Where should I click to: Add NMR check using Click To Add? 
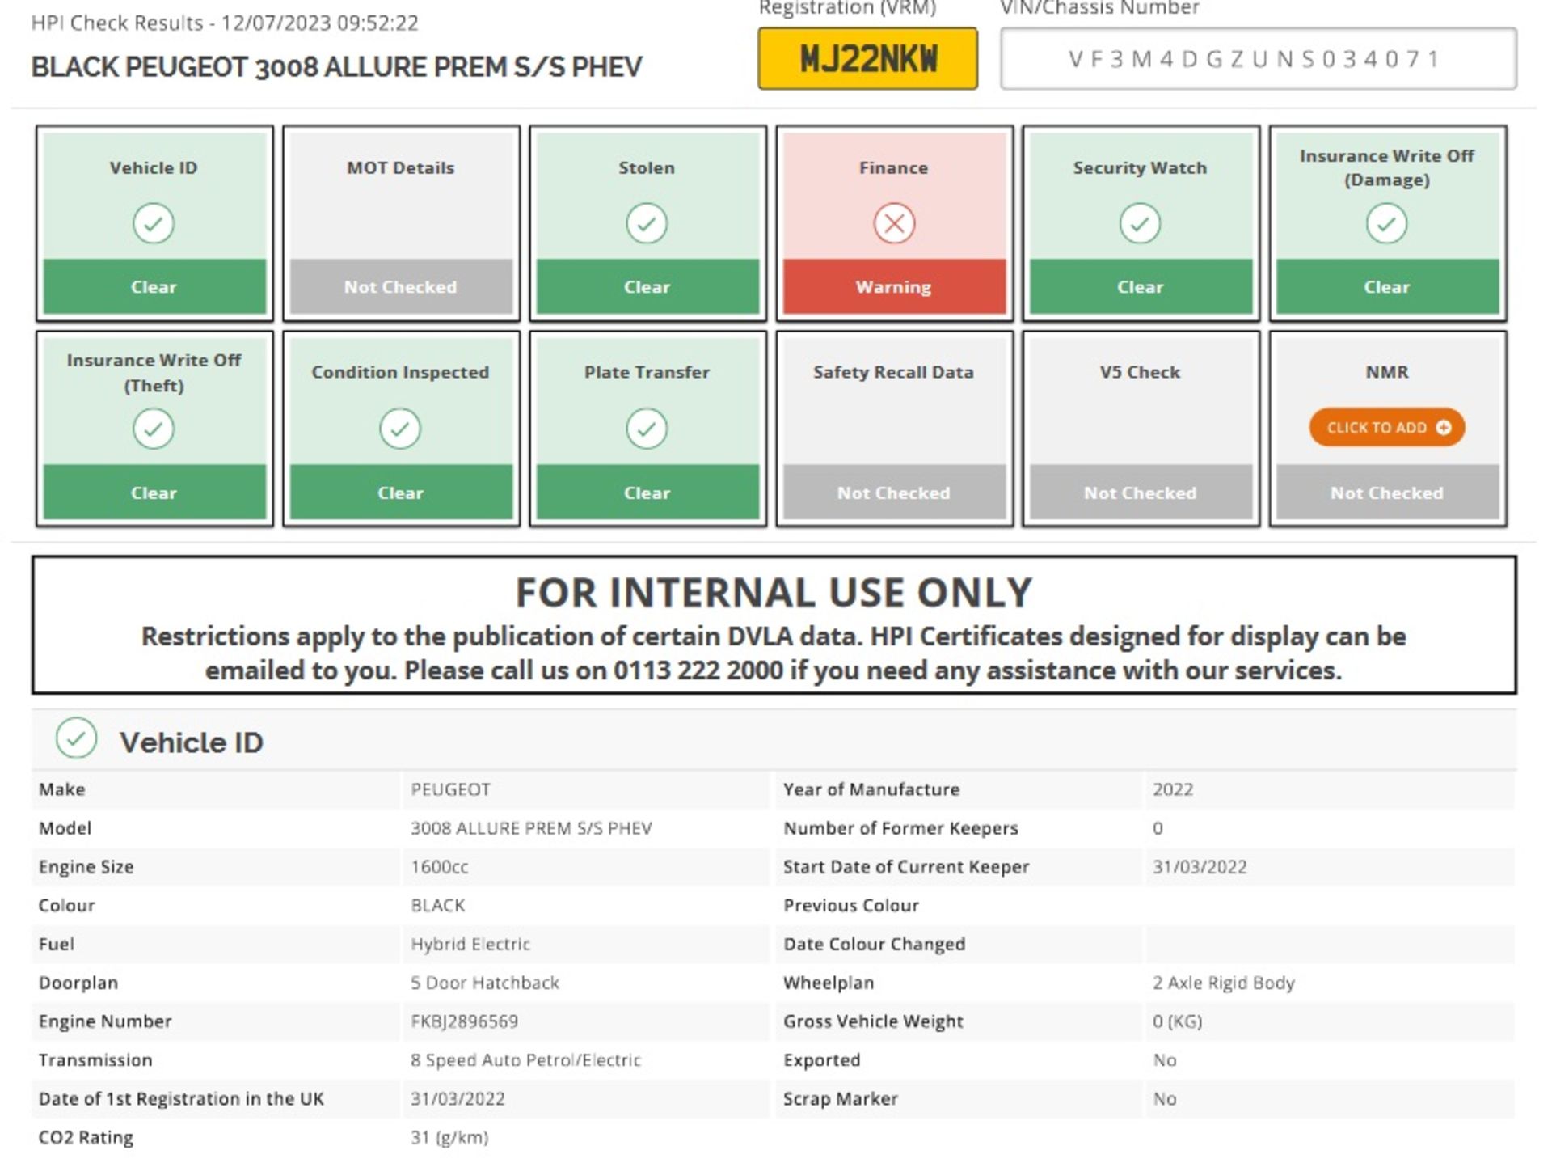pyautogui.click(x=1387, y=427)
